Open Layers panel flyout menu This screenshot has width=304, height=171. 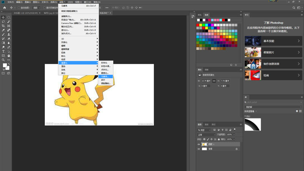(x=241, y=125)
